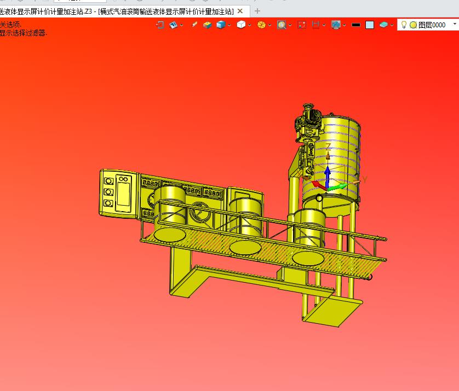Click the exit icon at toolbar start
This screenshot has height=391, width=459.
pyautogui.click(x=160, y=25)
